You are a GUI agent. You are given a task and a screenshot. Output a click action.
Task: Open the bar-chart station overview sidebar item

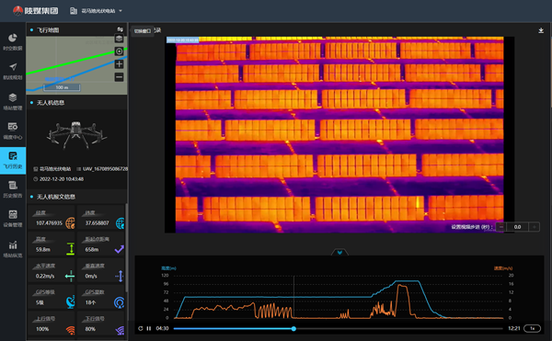pyautogui.click(x=13, y=249)
